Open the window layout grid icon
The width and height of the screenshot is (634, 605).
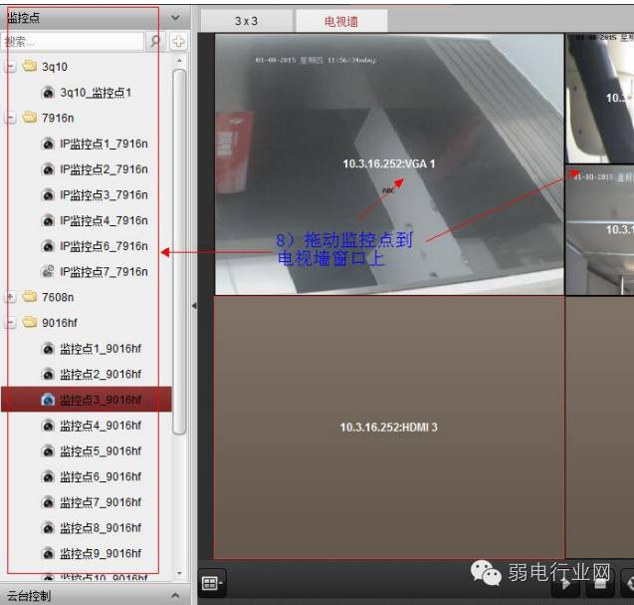coord(211,583)
